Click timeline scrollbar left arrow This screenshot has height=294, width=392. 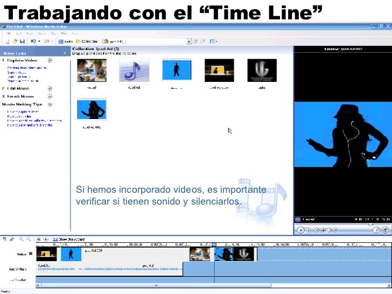point(38,285)
